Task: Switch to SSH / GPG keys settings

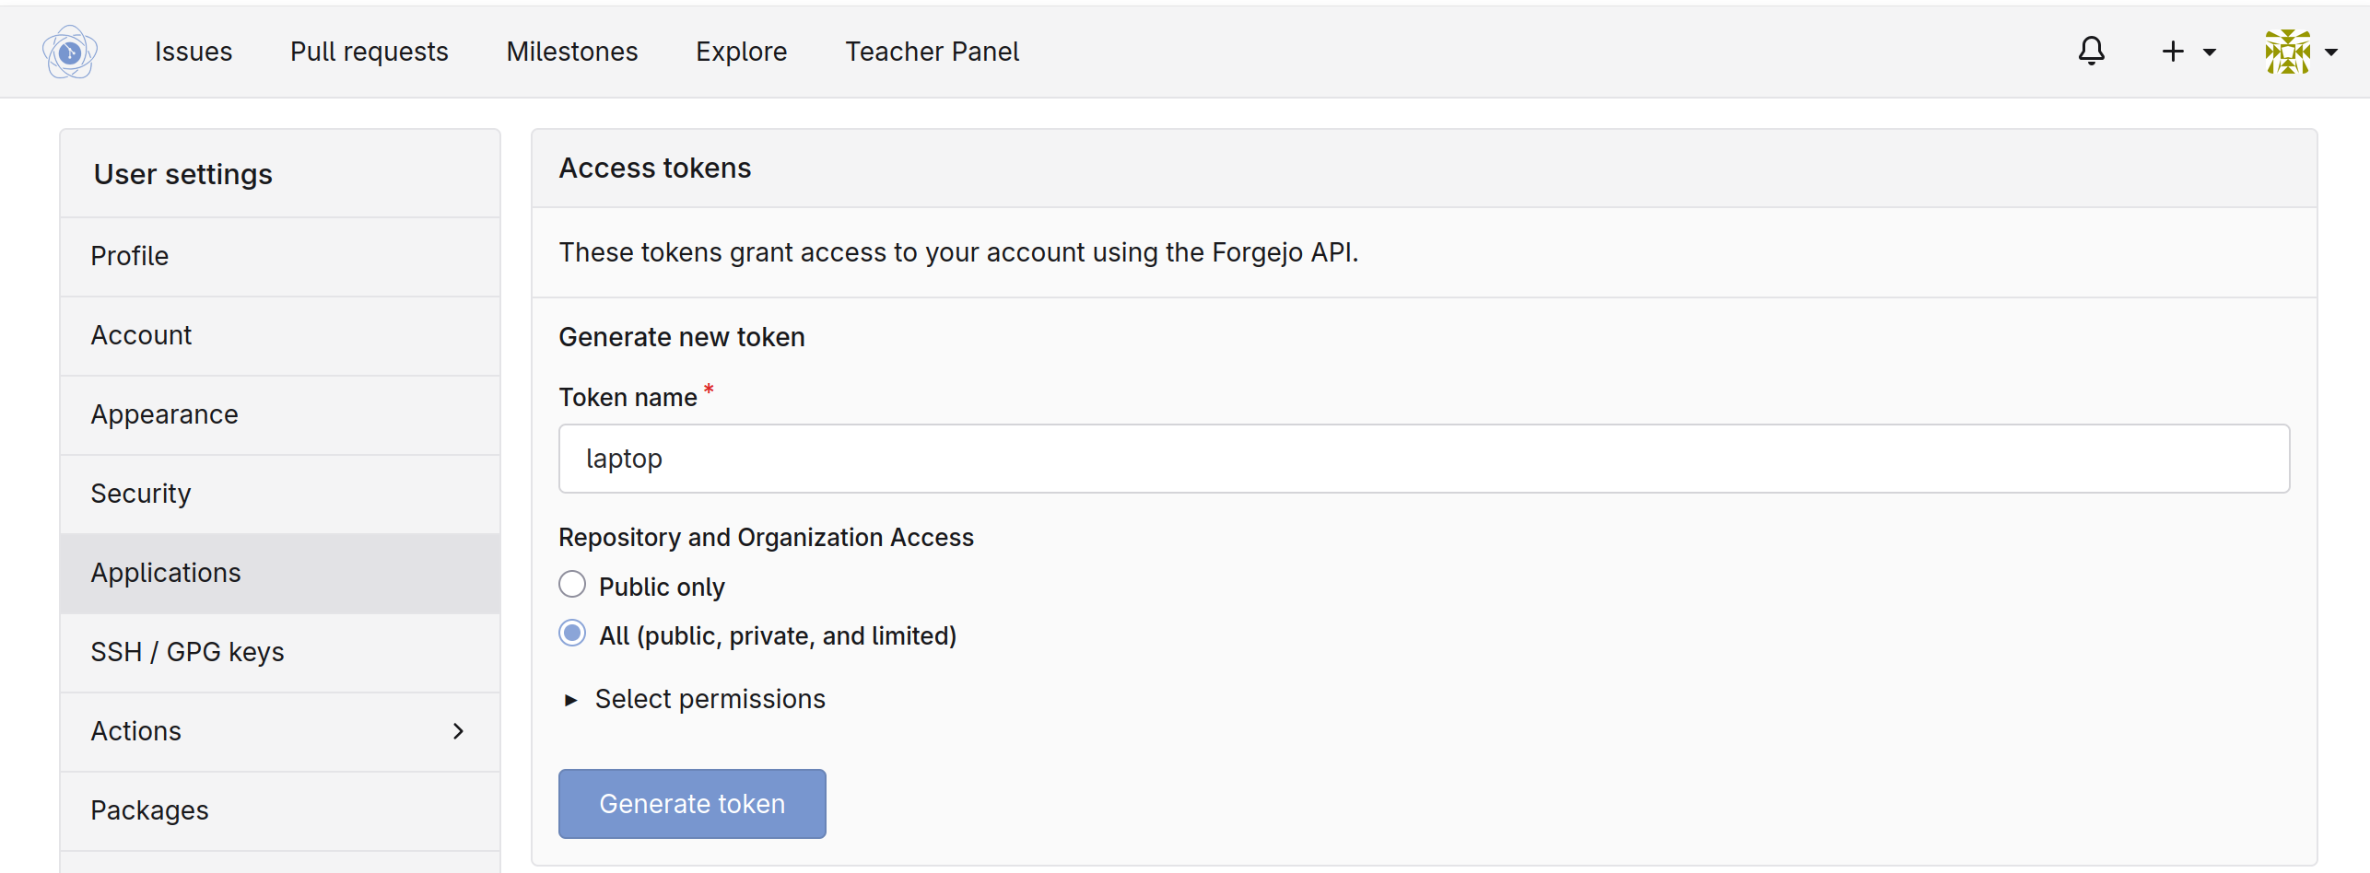Action: pos(280,652)
